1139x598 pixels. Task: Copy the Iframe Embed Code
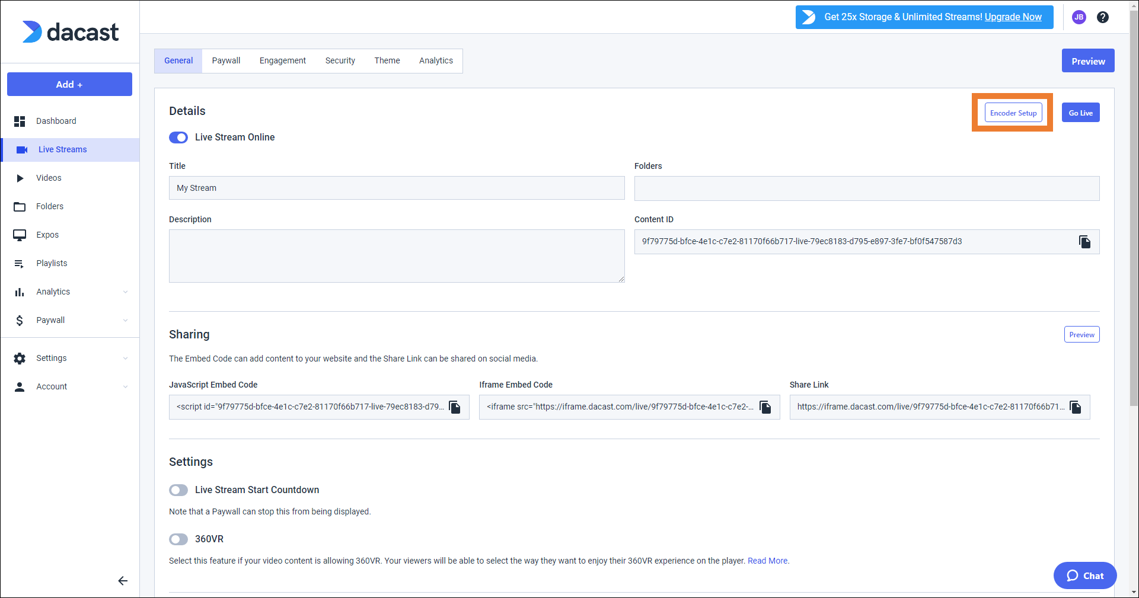[x=765, y=407]
